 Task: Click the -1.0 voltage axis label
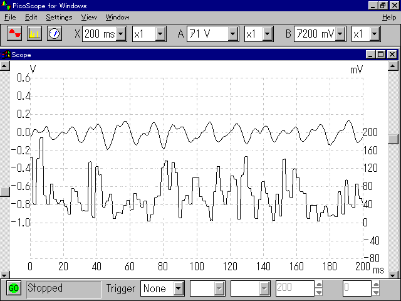pyautogui.click(x=21, y=222)
